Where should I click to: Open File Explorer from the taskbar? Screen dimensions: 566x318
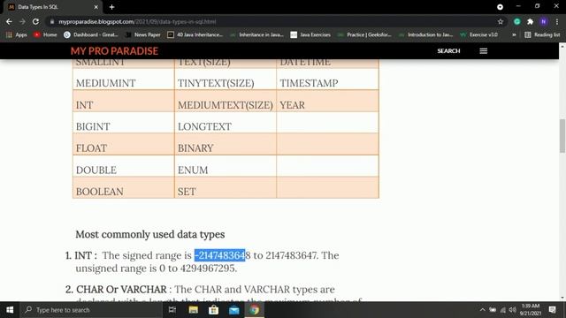coord(193,310)
